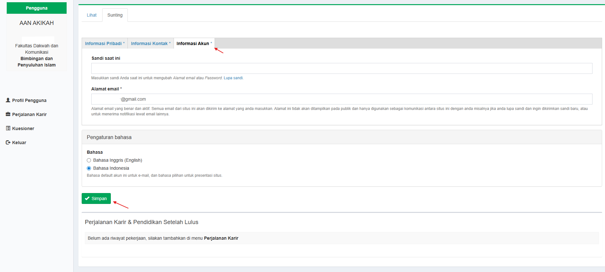Image resolution: width=605 pixels, height=272 pixels.
Task: Open the Sunting tab
Action: coord(115,15)
